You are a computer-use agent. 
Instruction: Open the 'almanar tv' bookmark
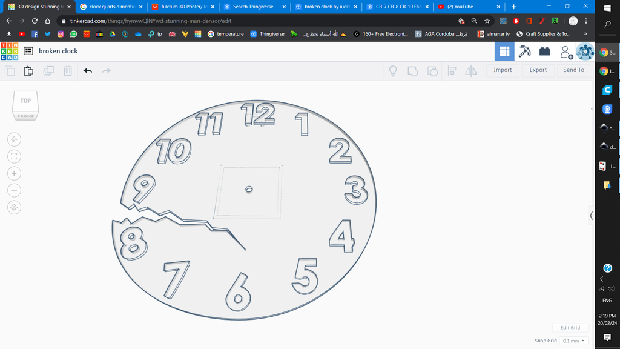(493, 34)
